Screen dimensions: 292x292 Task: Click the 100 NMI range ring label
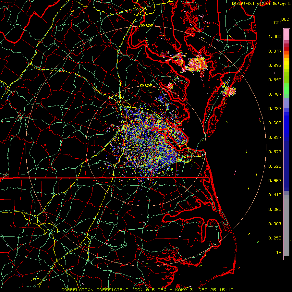click(x=146, y=26)
